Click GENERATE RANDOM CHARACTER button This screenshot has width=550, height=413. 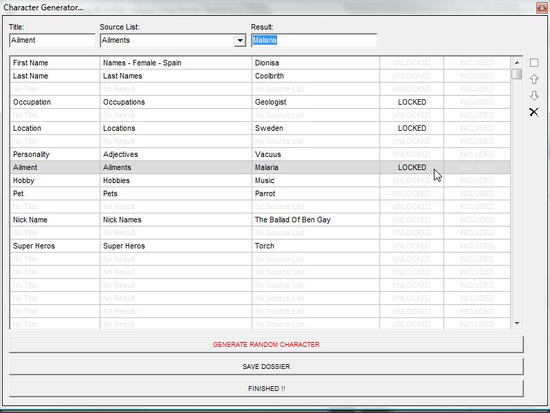[266, 344]
